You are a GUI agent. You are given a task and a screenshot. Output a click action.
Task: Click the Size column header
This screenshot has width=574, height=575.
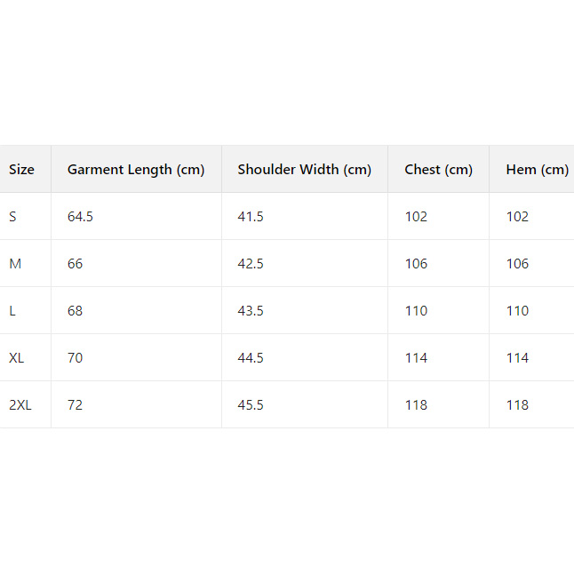point(22,170)
